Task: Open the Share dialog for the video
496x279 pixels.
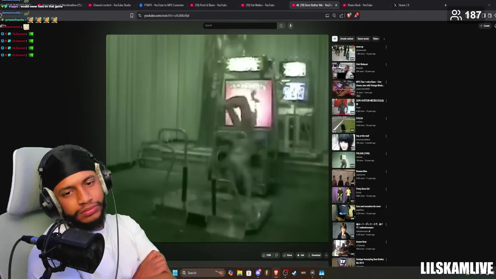Action: click(288, 255)
